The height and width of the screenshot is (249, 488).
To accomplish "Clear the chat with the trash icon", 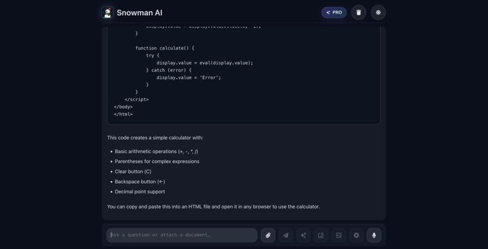I will [x=358, y=13].
